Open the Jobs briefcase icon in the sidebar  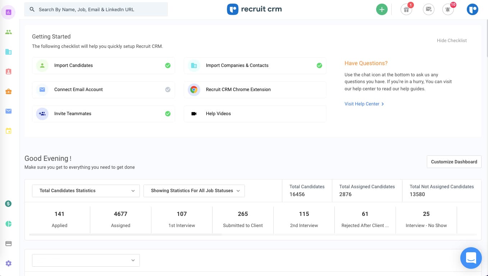coord(9,91)
